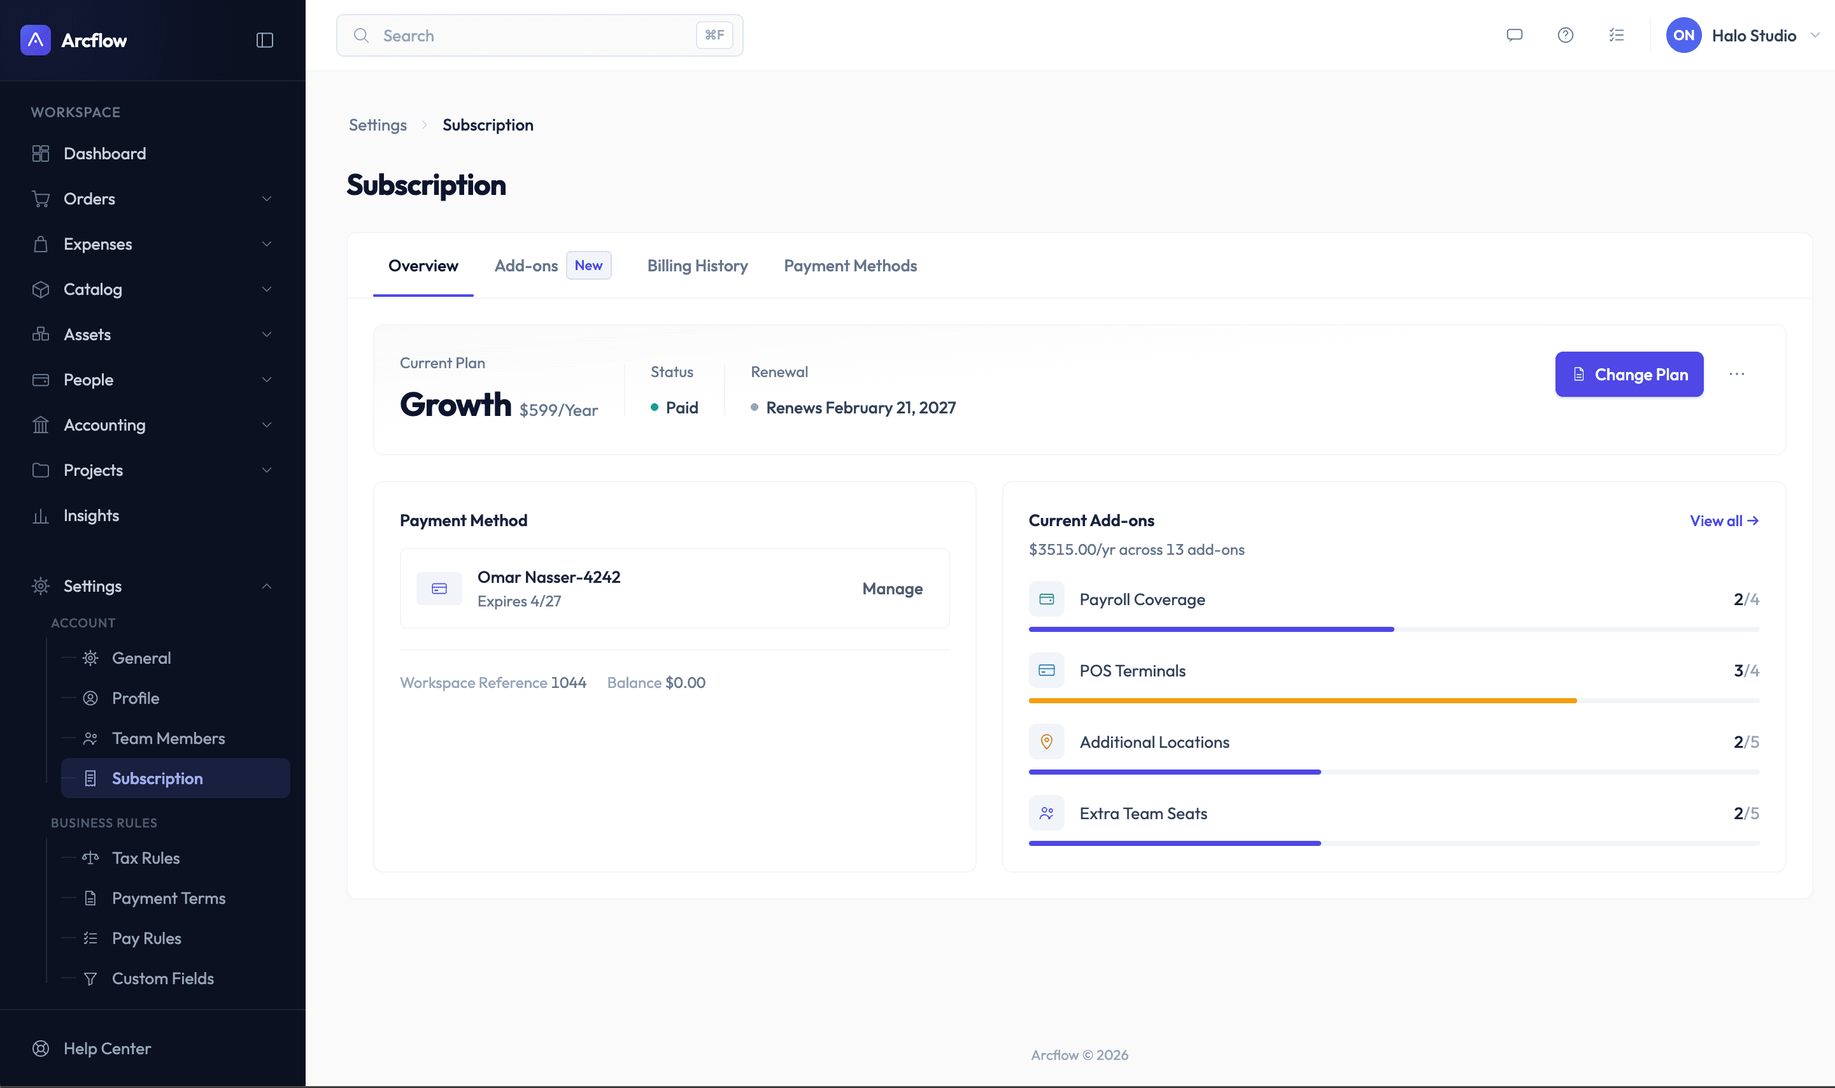This screenshot has height=1088, width=1835.
Task: Select the Overview tab
Action: 423,266
